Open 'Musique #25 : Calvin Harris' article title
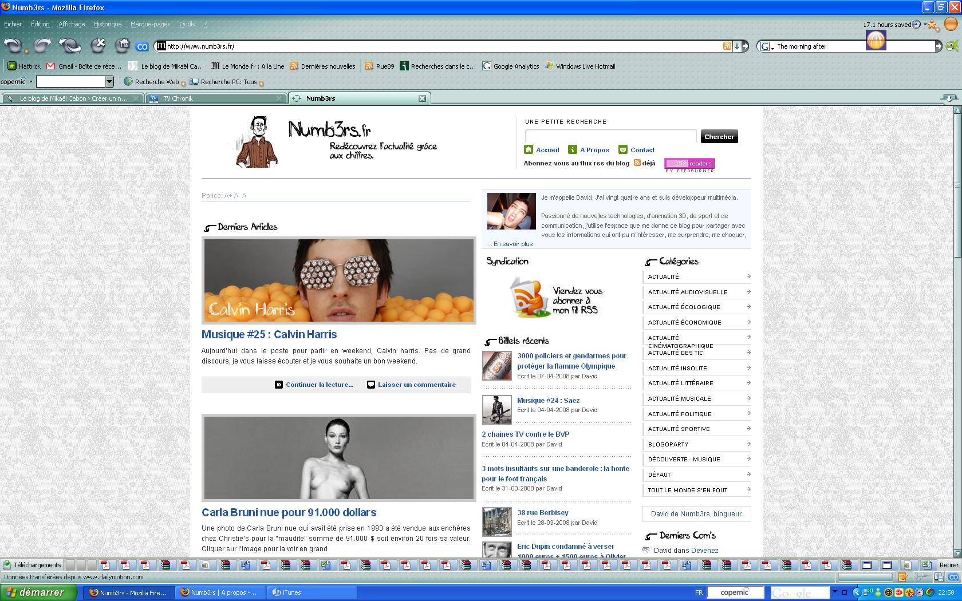Image resolution: width=962 pixels, height=601 pixels. (x=269, y=335)
